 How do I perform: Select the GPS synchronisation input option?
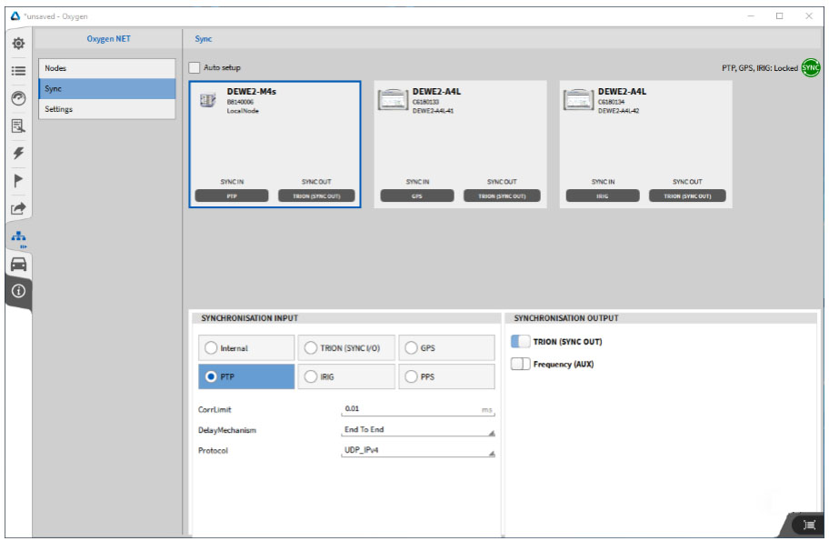tap(412, 348)
